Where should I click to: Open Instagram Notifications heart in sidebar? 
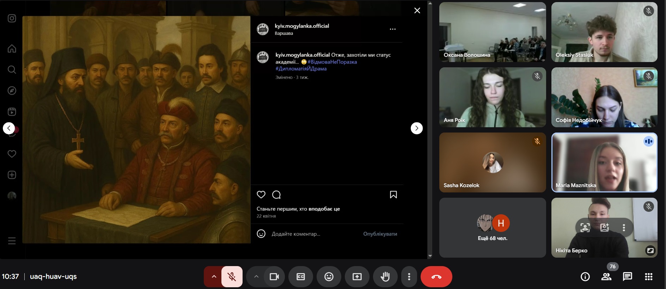[12, 154]
